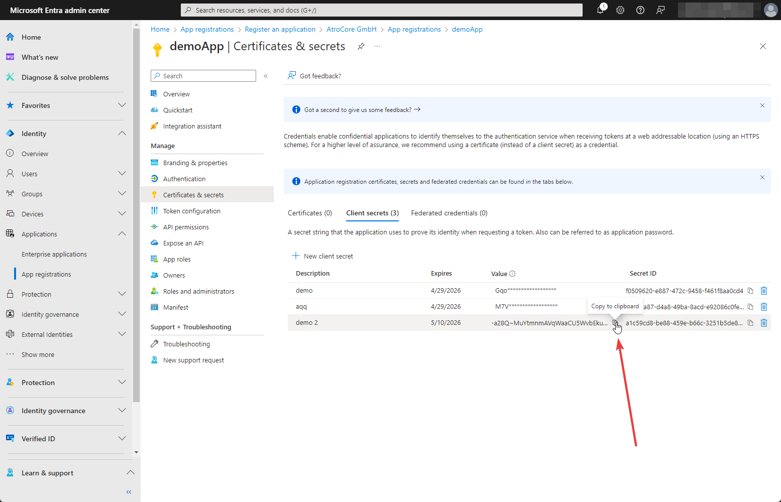Switch to the Certificates (0) tab

click(x=310, y=213)
